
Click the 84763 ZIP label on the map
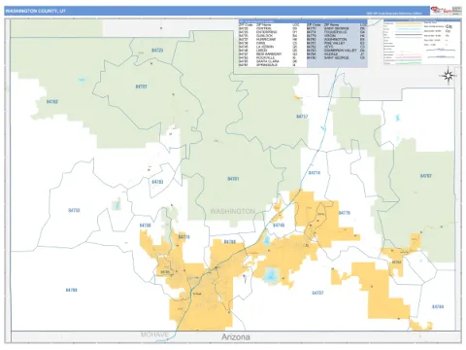click(397, 262)
